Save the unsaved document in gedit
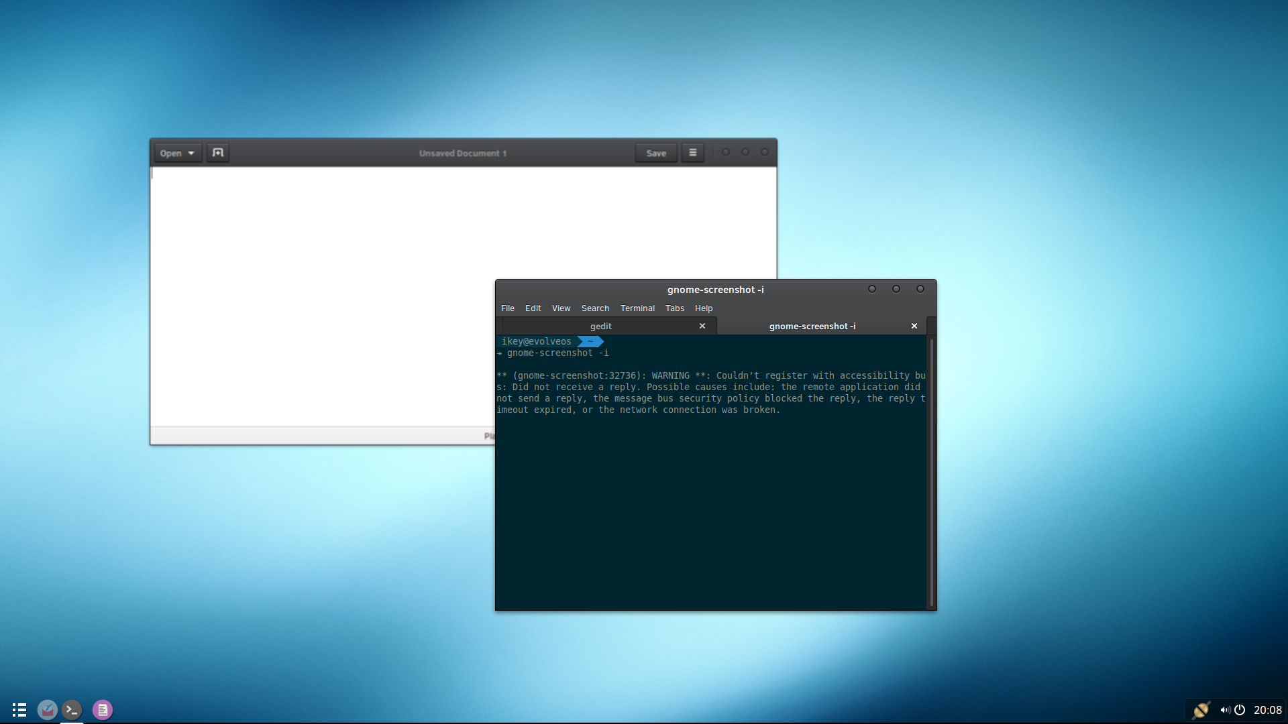 click(656, 153)
